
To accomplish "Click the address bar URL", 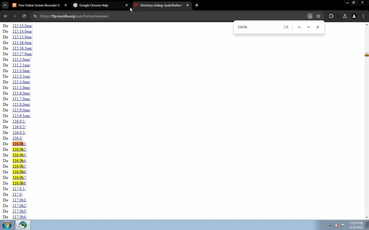I will pyautogui.click(x=75, y=16).
